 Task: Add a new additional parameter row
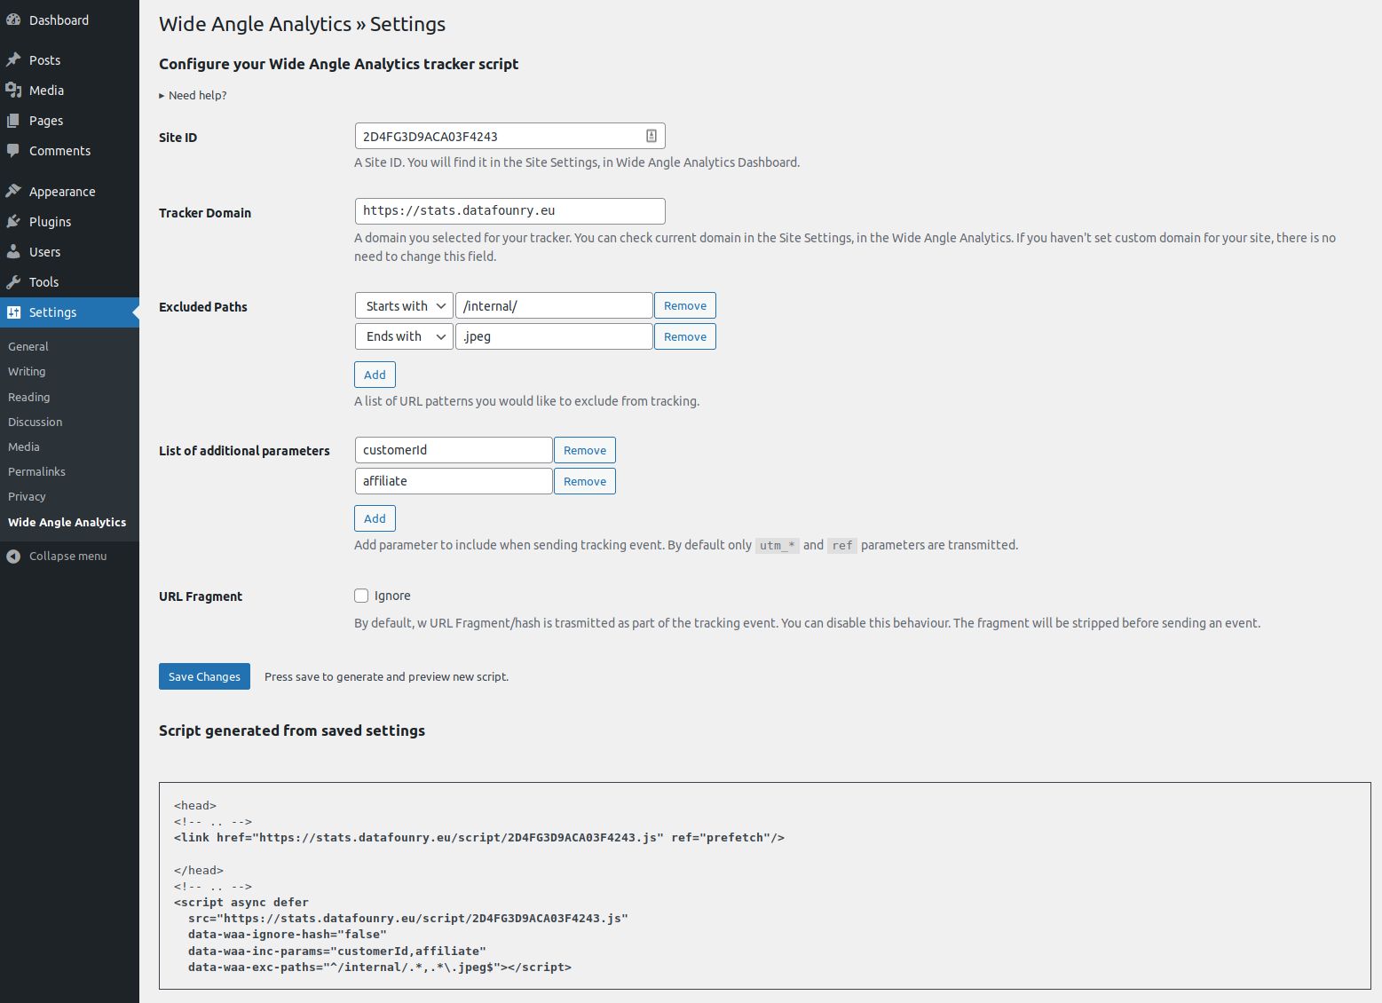(x=375, y=518)
